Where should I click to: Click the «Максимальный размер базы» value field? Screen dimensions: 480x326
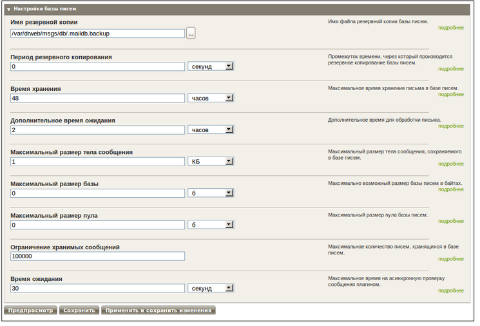[x=98, y=193]
